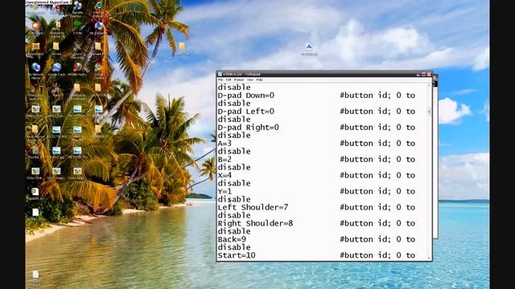Launch Google Earth desktop shortcut

(56, 69)
